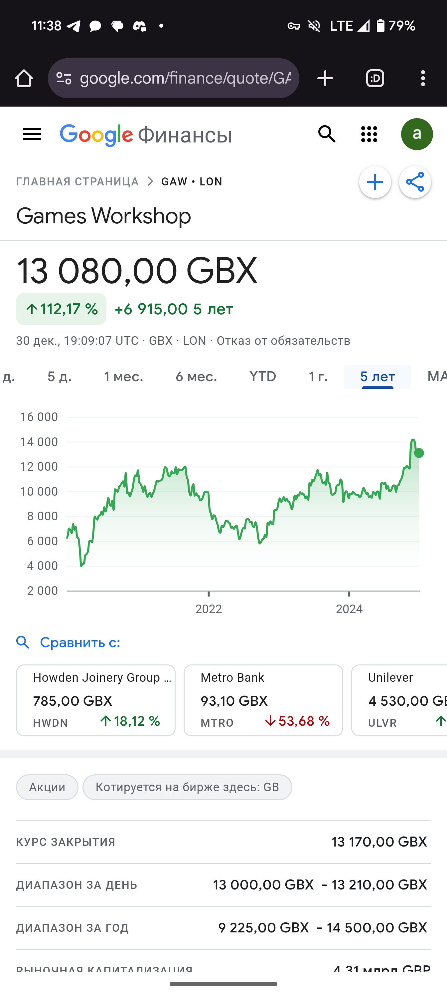Share the Games Workshop quote
447x996 pixels.
(x=415, y=182)
